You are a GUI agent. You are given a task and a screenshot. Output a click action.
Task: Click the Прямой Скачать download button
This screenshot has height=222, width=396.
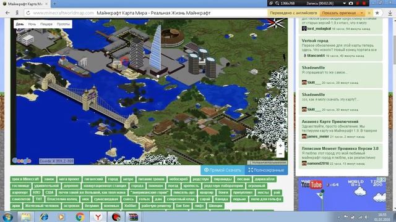point(223,170)
